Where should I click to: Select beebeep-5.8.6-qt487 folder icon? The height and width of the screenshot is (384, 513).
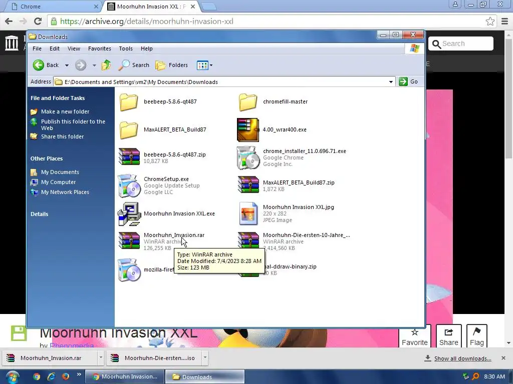[x=129, y=101]
